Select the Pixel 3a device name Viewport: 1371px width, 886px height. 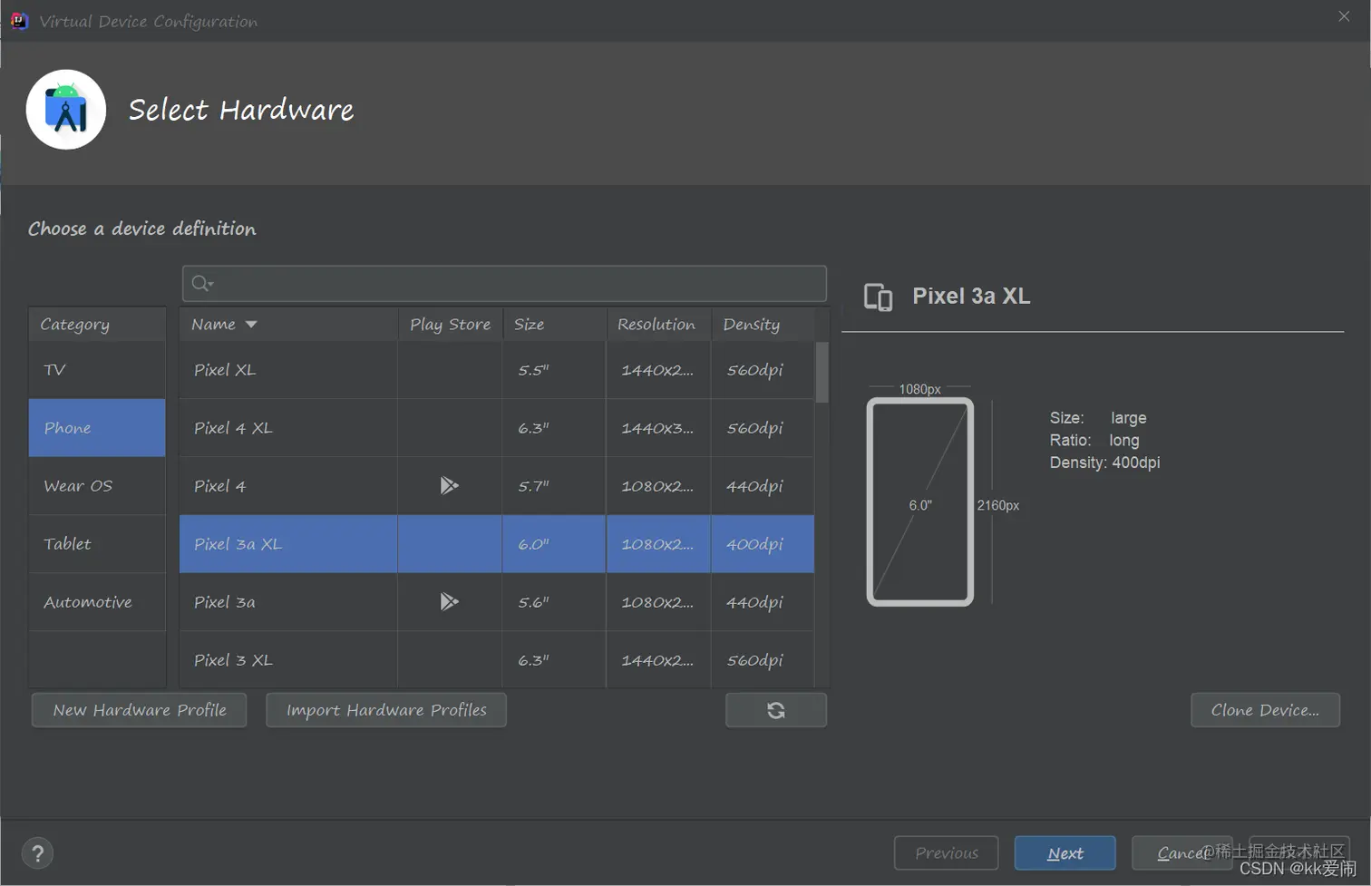tap(224, 602)
